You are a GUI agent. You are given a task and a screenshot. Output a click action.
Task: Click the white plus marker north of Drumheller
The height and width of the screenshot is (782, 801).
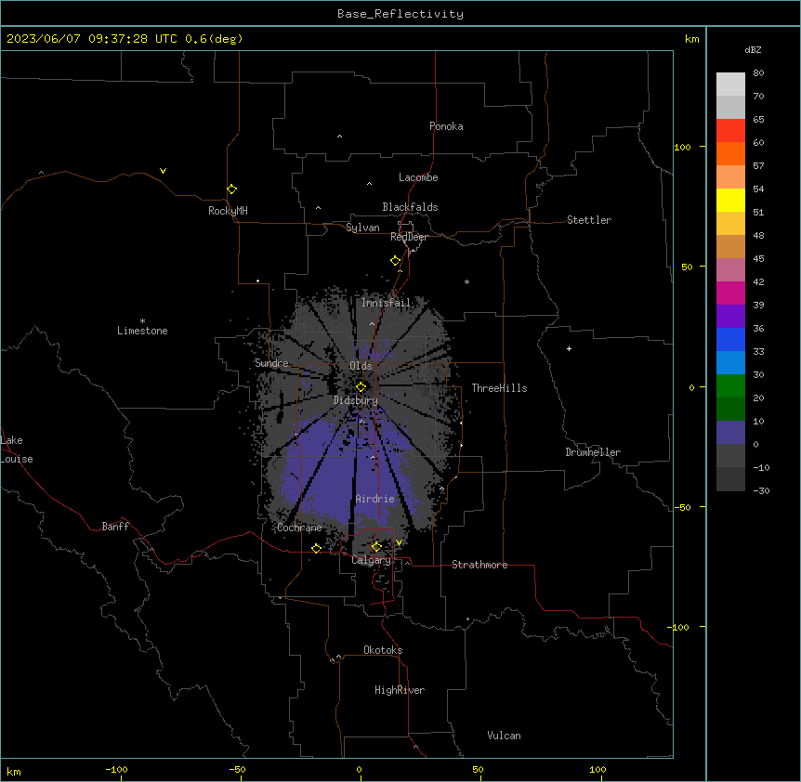click(569, 348)
